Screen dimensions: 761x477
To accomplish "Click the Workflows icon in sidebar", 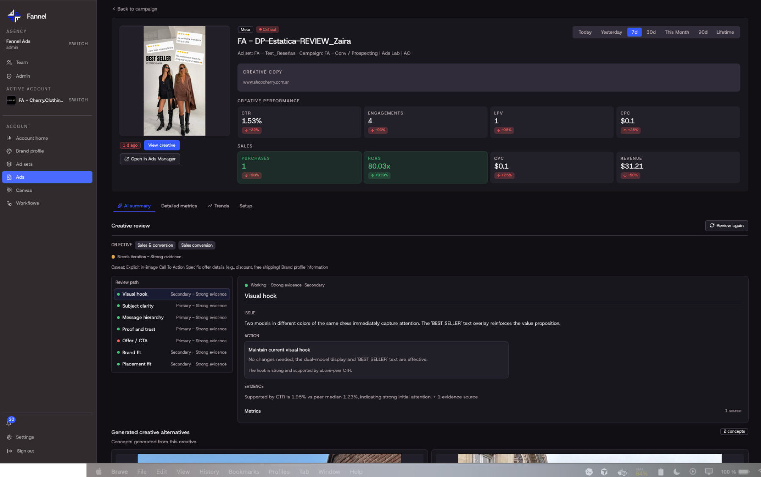I will (9, 203).
